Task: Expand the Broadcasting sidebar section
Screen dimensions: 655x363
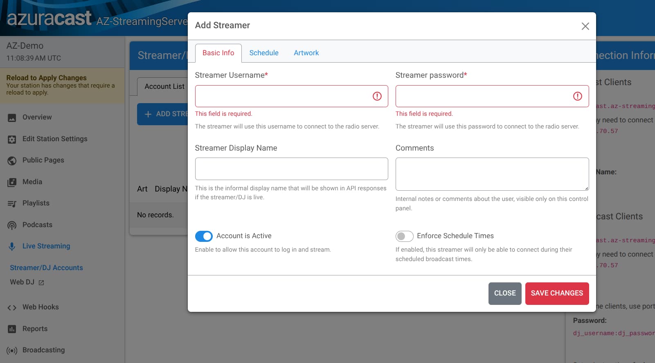Action: point(62,350)
